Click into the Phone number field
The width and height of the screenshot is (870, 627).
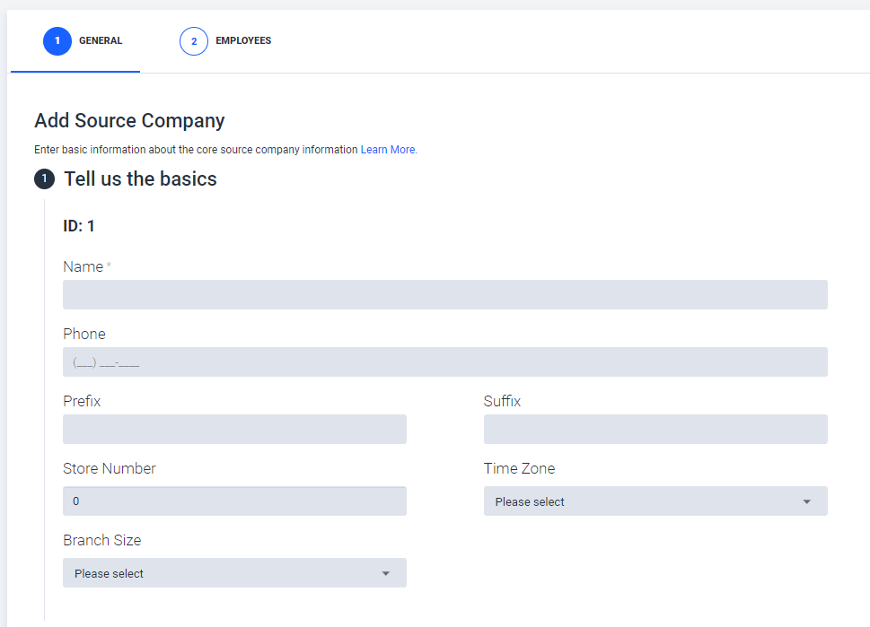click(445, 362)
